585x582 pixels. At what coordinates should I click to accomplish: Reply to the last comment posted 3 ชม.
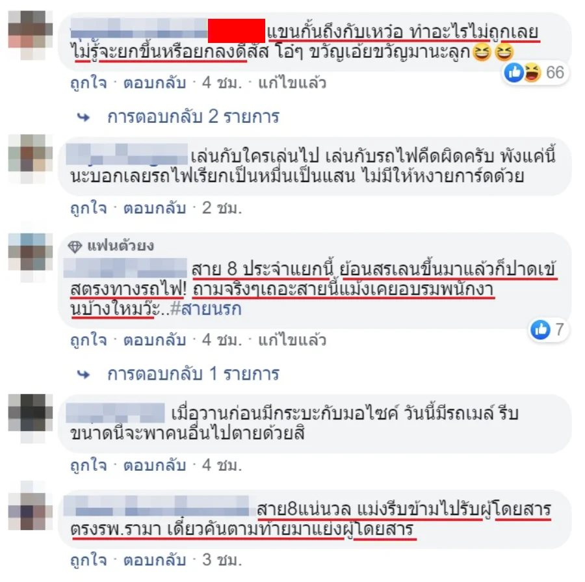pos(155,560)
